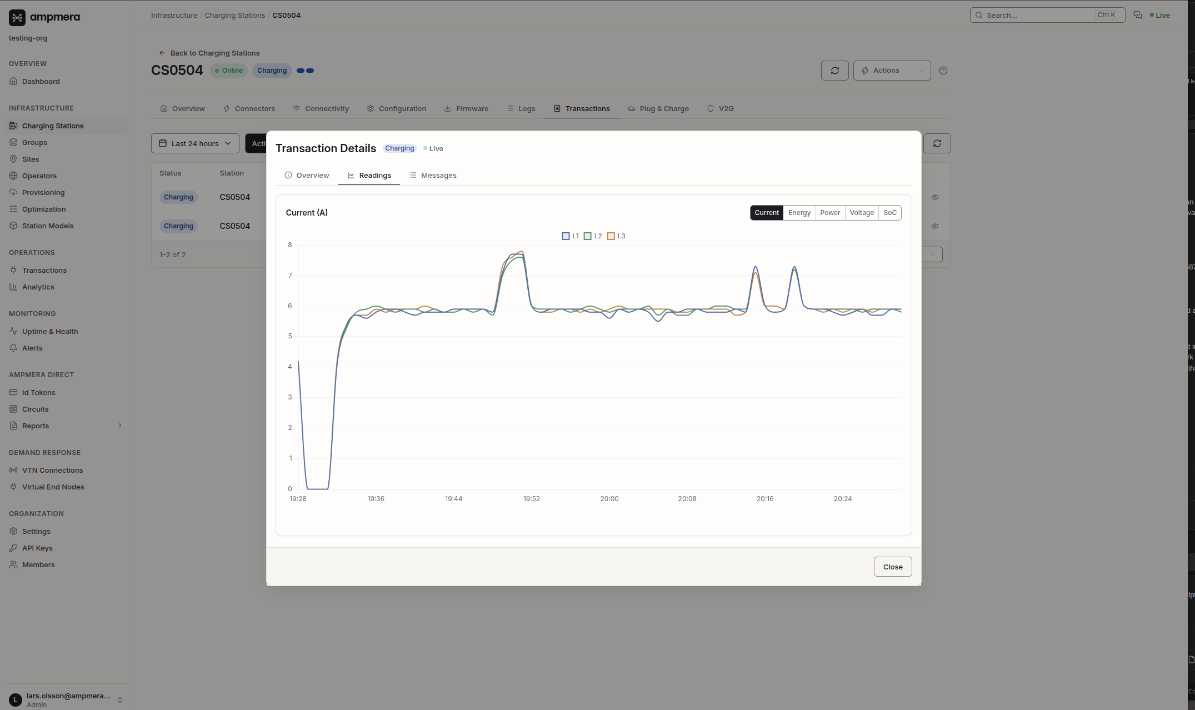Switch chart to Power readings
1195x710 pixels.
pos(830,213)
